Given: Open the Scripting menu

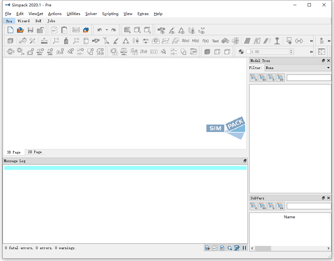Looking at the screenshot, I should [110, 13].
